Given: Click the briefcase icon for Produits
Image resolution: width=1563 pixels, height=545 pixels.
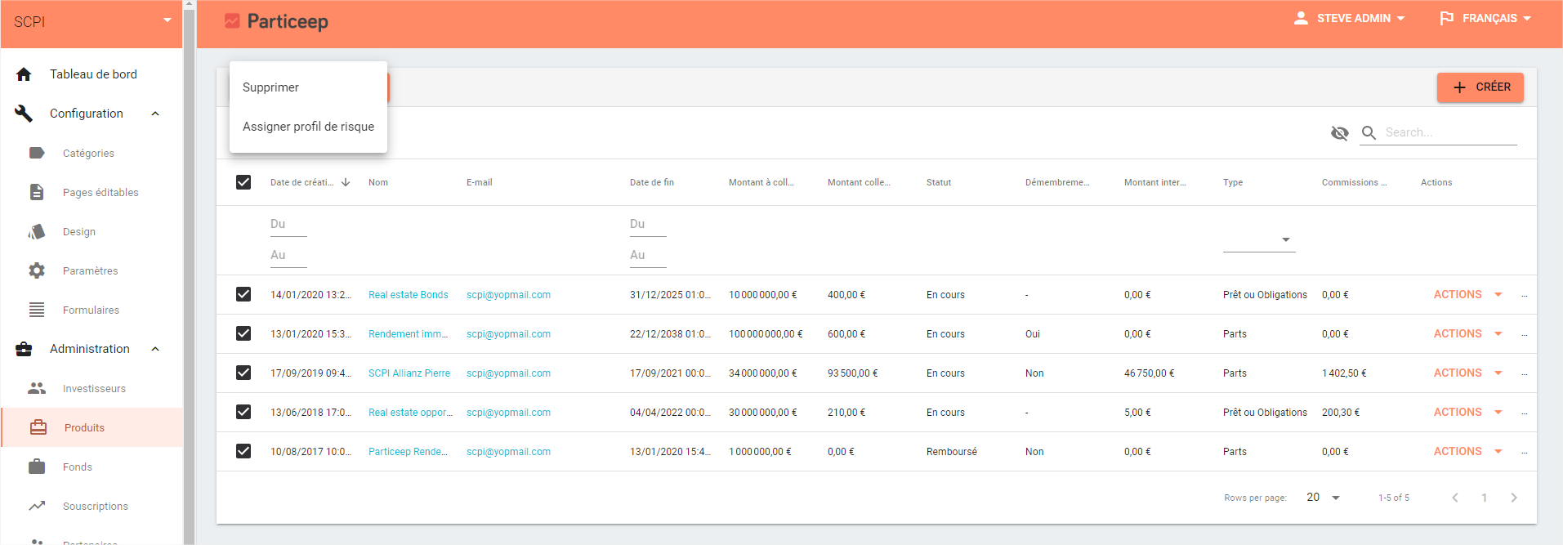Looking at the screenshot, I should tap(38, 427).
